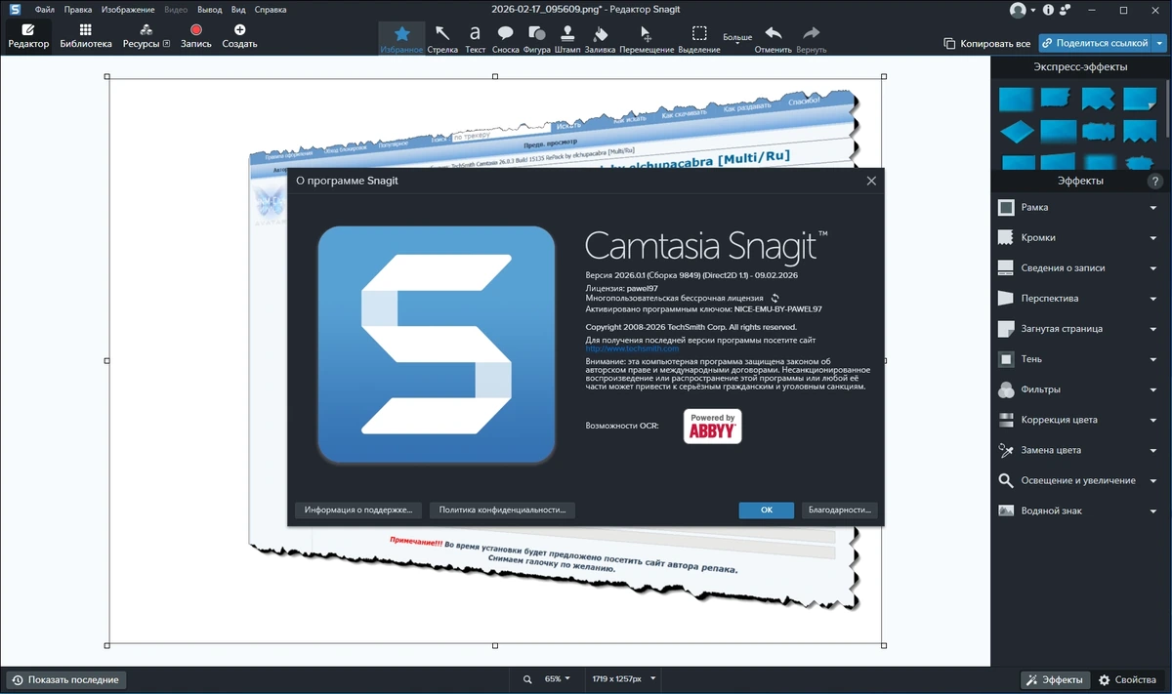Click the Поделиться ссылкой button
The image size is (1172, 694).
tap(1095, 43)
